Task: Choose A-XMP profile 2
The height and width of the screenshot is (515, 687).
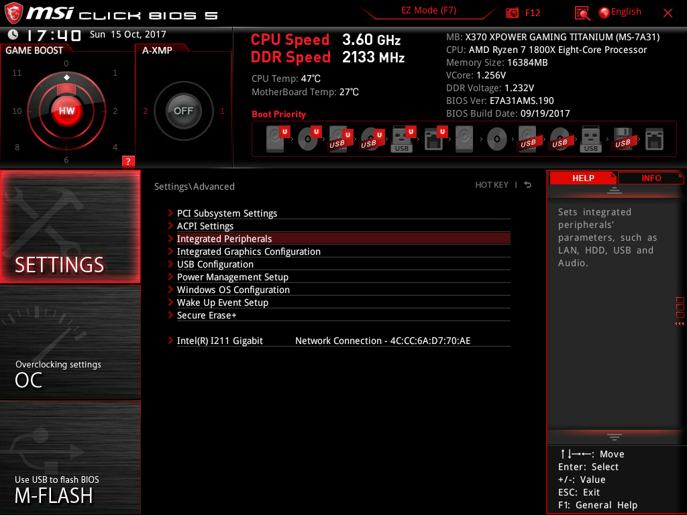Action: (146, 111)
